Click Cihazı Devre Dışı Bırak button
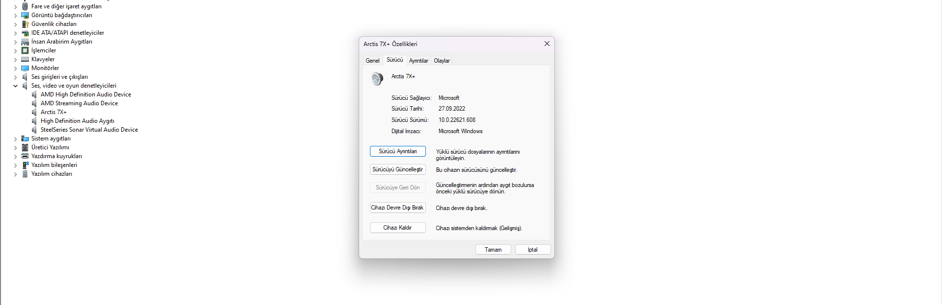Viewport: 942px width, 305px height. tap(398, 208)
